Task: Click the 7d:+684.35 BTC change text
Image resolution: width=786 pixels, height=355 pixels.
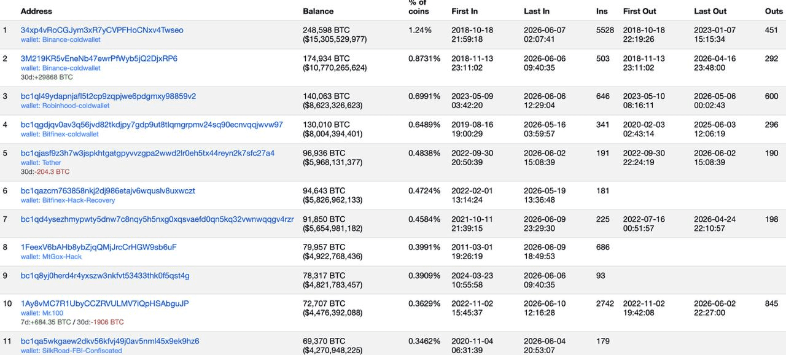Action: click(x=45, y=322)
